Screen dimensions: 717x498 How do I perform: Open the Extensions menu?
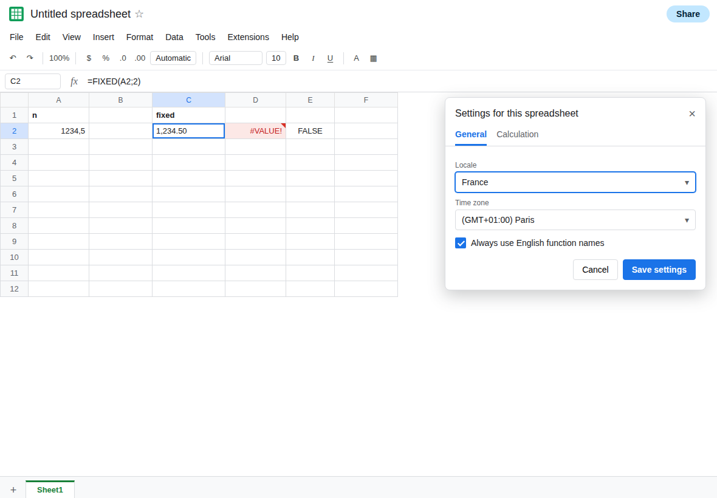point(249,37)
